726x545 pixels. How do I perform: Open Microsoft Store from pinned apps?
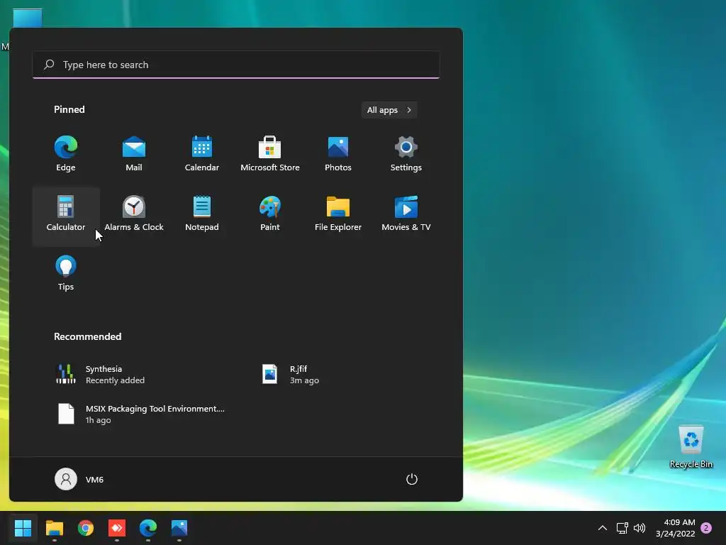270,154
